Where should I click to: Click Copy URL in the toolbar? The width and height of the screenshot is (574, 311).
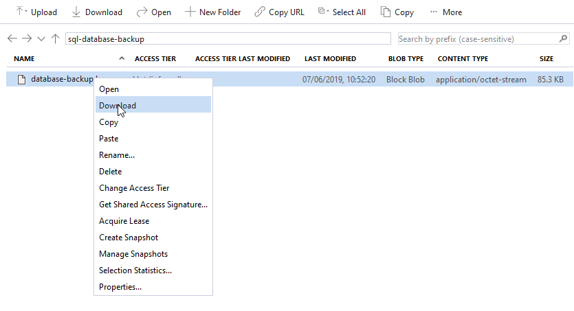point(279,12)
